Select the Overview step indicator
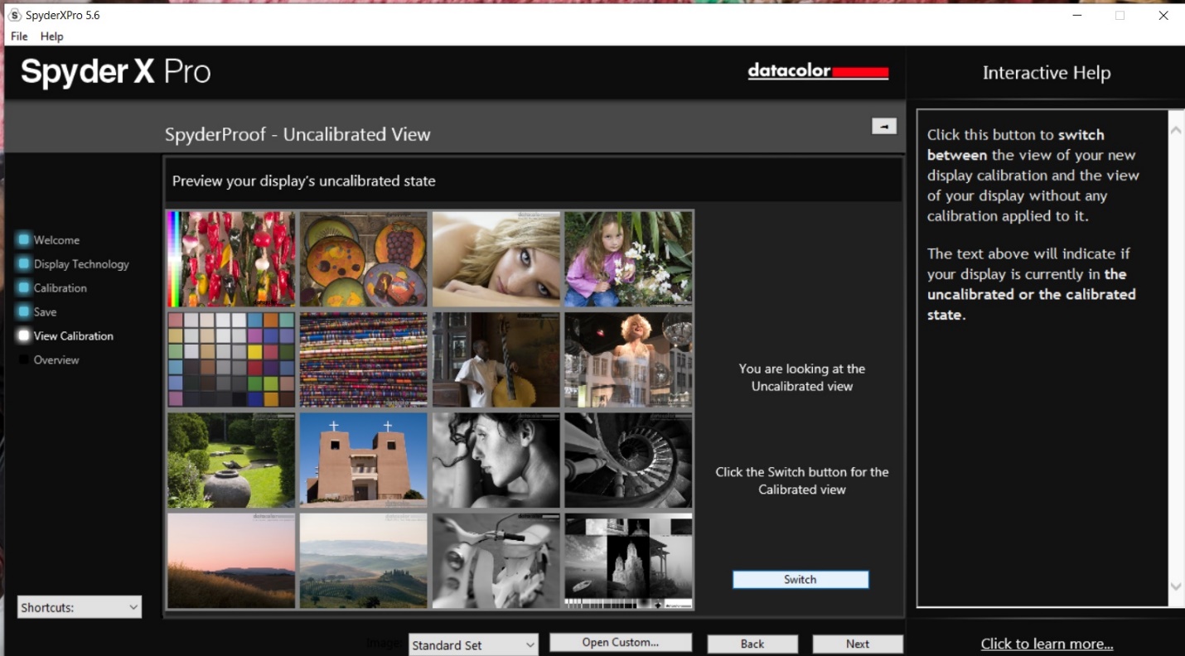This screenshot has width=1185, height=656. click(24, 360)
